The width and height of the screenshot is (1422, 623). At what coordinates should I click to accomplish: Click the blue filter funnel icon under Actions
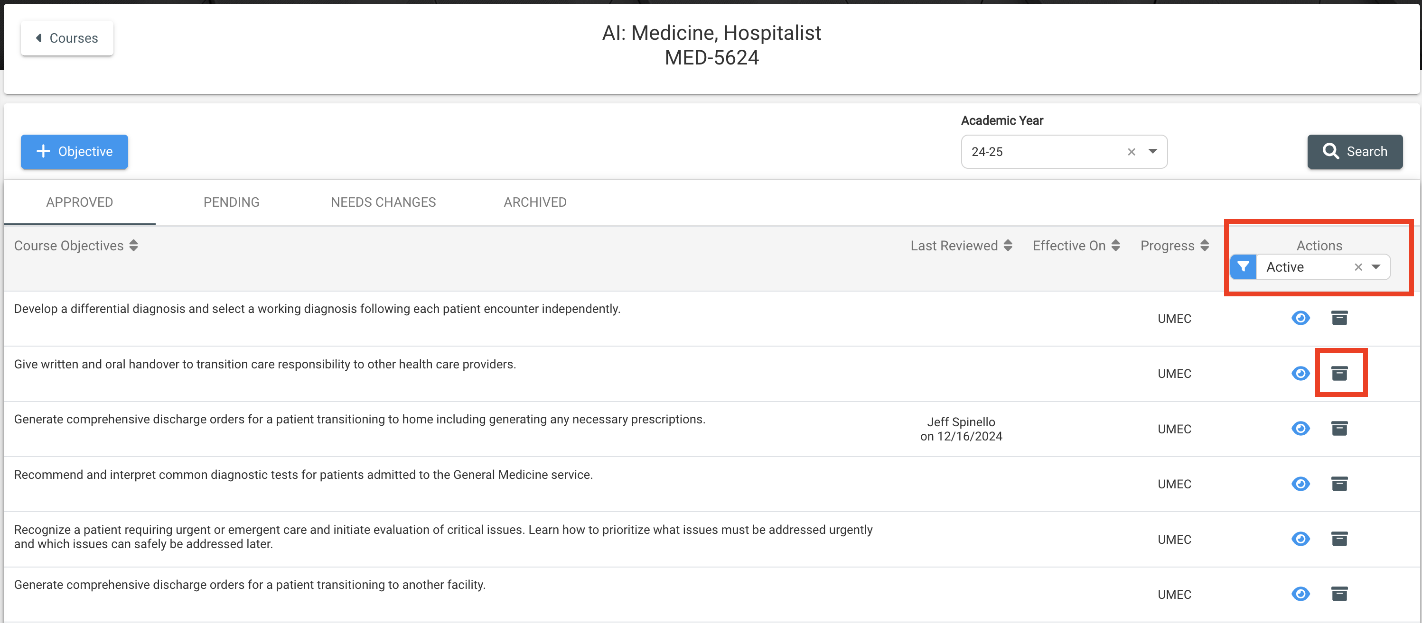coord(1243,267)
